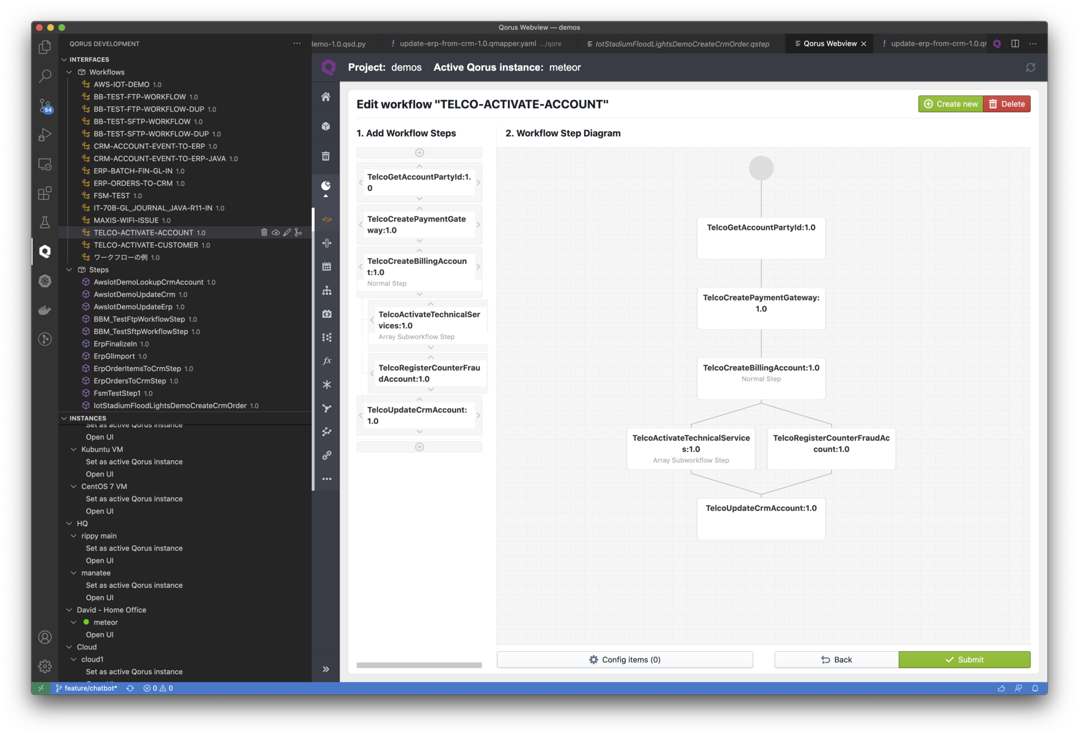Collapse the CentOS 7 VM node
The image size is (1079, 736).
74,486
